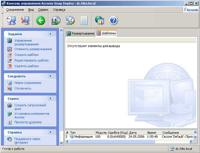Click the create bootable disk toolbar icon
The height and width of the screenshot is (153, 200).
coord(56,20)
